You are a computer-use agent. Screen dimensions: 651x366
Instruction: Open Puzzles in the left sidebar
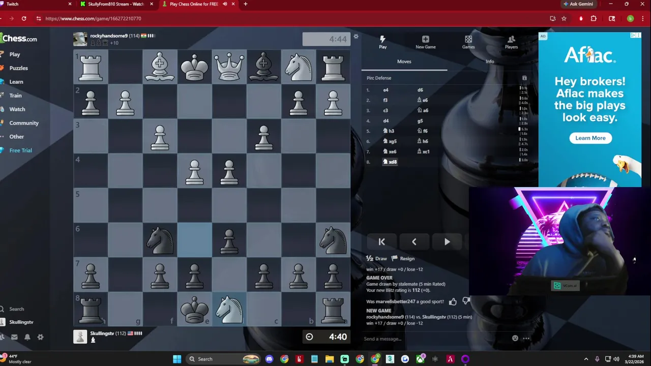(18, 68)
